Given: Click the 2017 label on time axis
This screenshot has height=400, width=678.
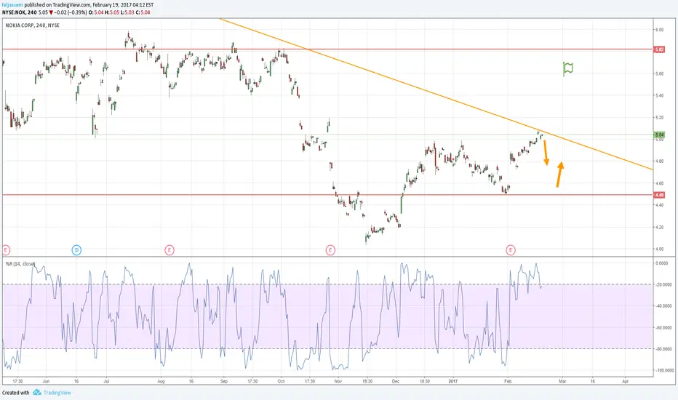Looking at the screenshot, I should pos(452,381).
